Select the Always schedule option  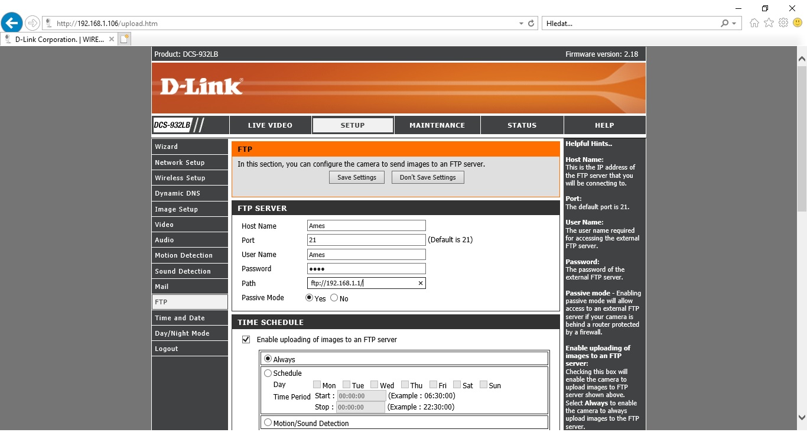pos(268,359)
